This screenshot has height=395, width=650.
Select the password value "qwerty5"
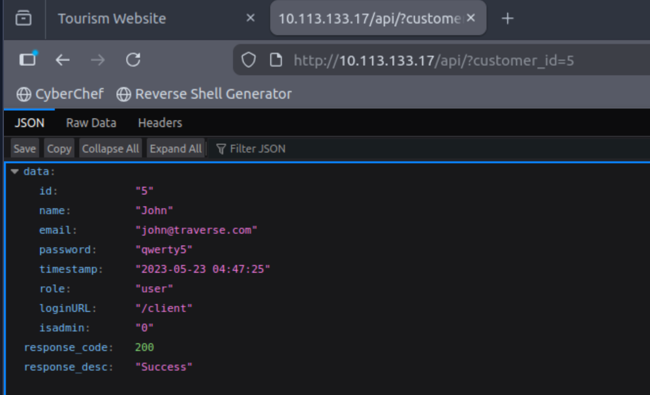(164, 250)
